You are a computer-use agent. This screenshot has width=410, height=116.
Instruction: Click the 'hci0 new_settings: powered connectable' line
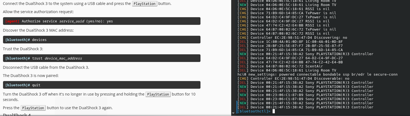pos(318,74)
